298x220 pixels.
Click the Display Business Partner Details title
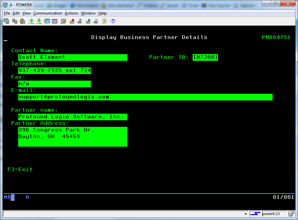149,37
